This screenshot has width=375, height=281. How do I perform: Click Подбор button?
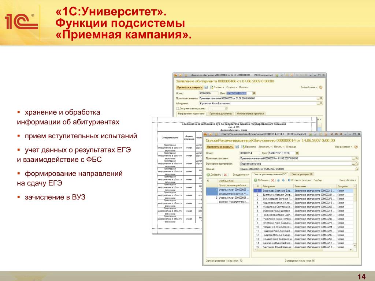(318, 180)
